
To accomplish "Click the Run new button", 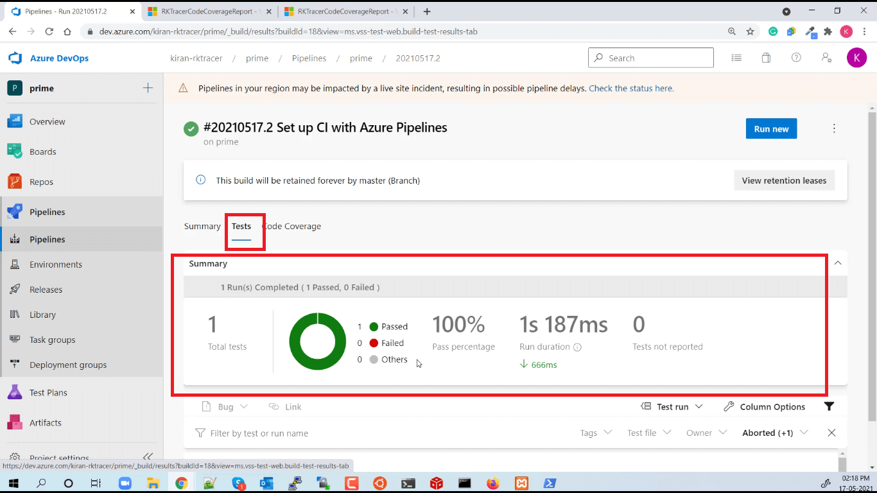I will click(770, 128).
